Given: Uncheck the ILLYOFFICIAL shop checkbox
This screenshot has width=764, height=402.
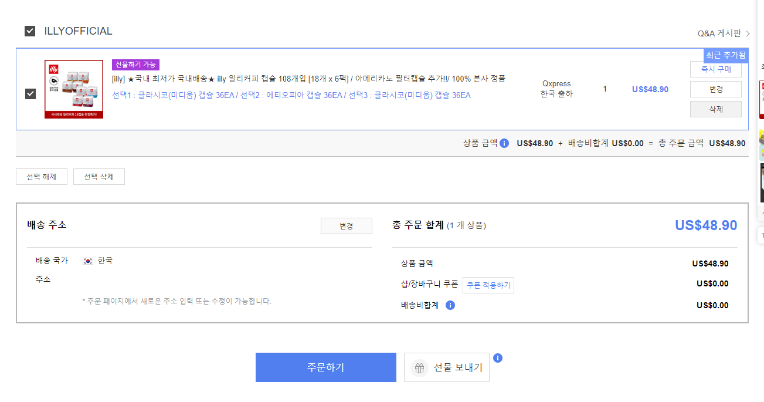Looking at the screenshot, I should [x=30, y=31].
